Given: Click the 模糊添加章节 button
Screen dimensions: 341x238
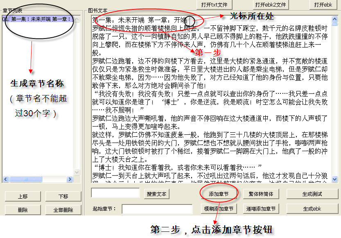Looking at the screenshot, I should point(218,209).
